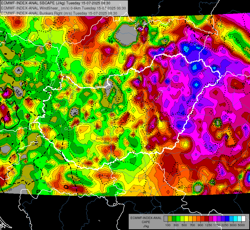250x230 pixels.
Task: Choose the bright magenta legend swatch
Action: pyautogui.click(x=215, y=219)
